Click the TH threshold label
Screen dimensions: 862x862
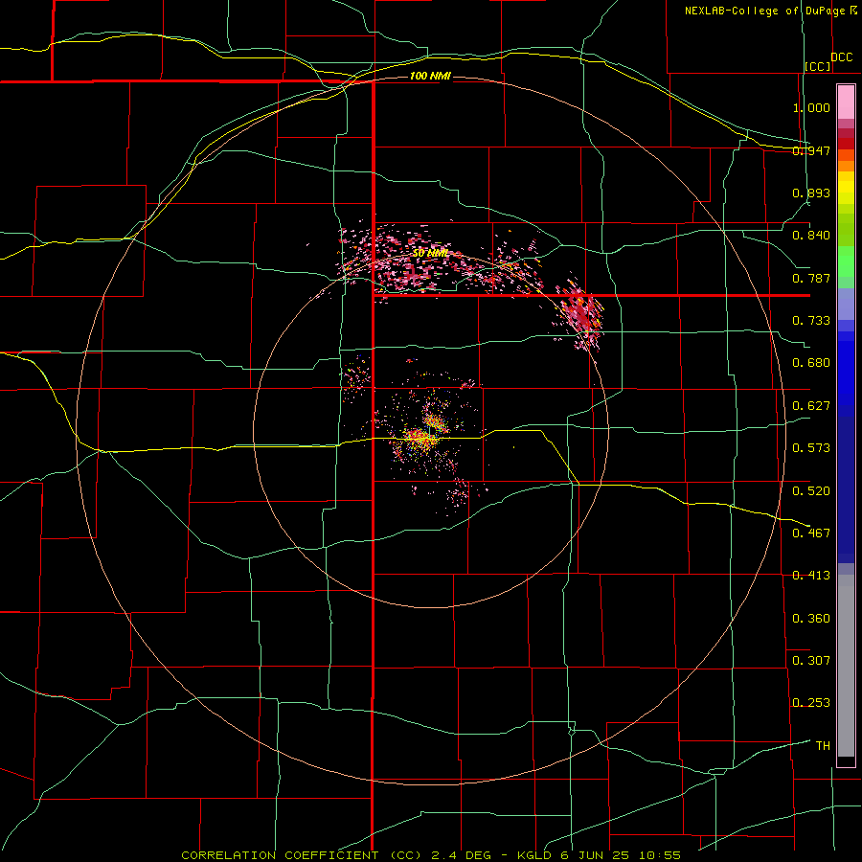pos(823,746)
